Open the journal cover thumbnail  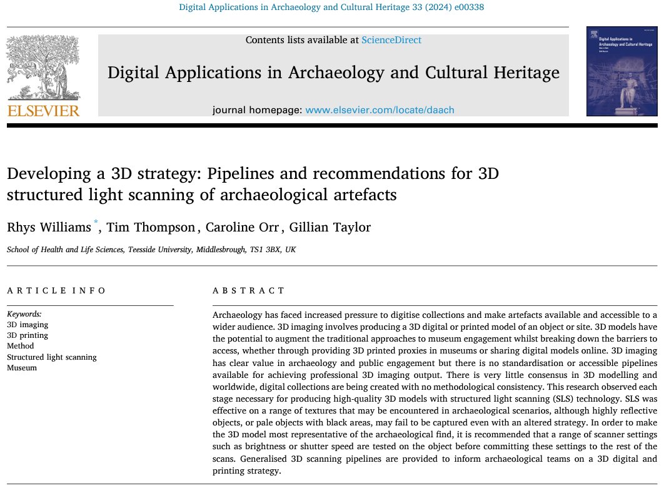point(621,71)
